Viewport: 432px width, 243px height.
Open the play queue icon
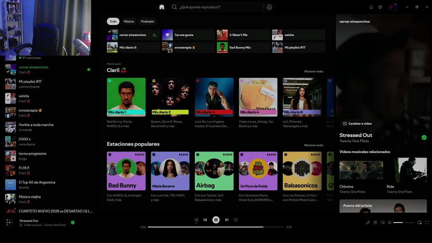click(x=375, y=222)
